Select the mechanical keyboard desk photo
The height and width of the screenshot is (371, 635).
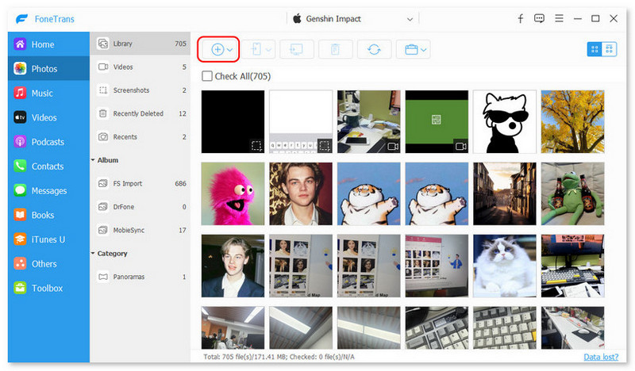[572, 266]
